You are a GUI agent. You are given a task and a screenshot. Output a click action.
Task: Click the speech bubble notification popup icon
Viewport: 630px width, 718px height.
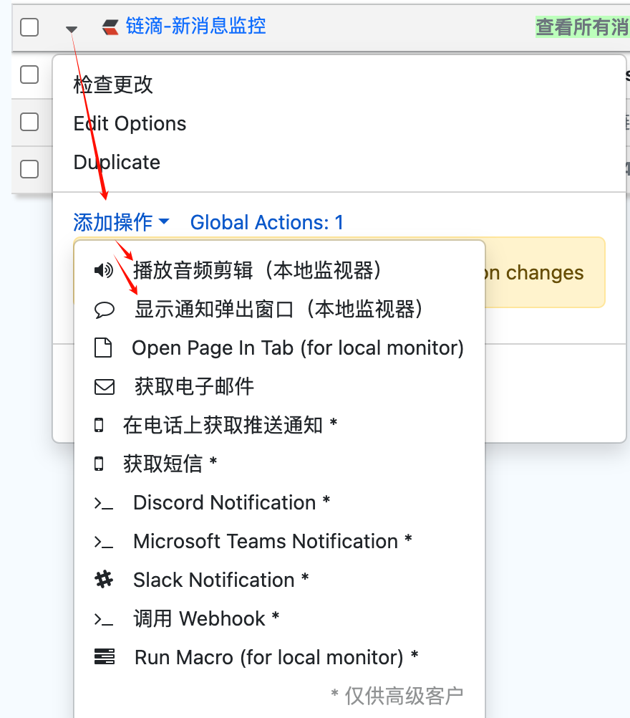tap(105, 310)
